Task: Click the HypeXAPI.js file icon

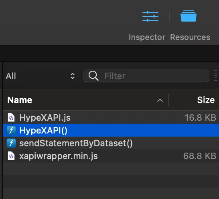Action: click(x=11, y=117)
